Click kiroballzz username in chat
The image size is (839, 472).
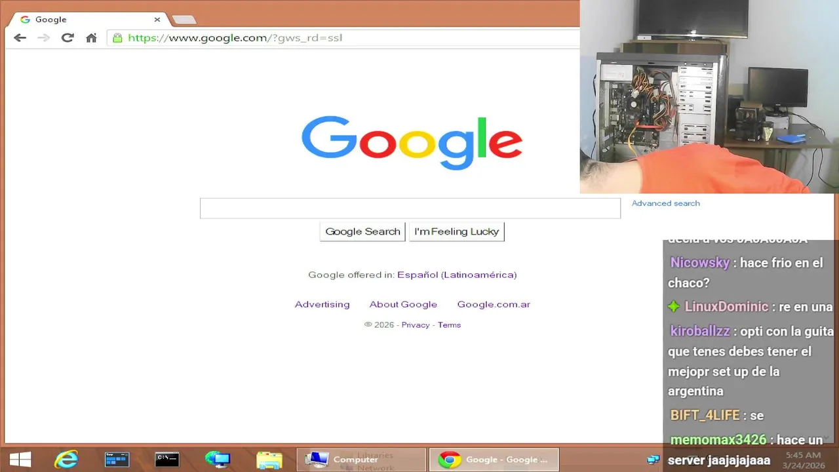pyautogui.click(x=700, y=332)
